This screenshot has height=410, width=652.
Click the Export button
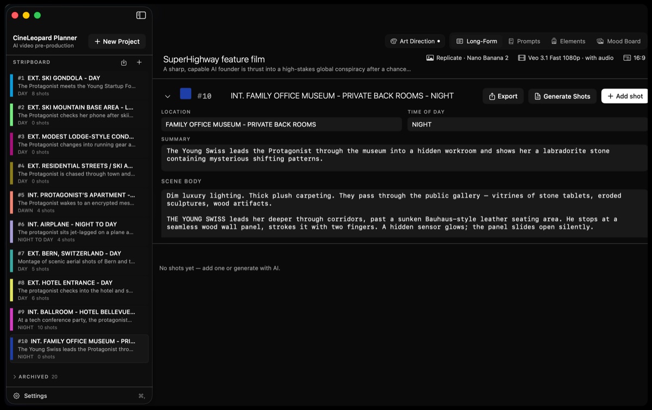coord(503,96)
